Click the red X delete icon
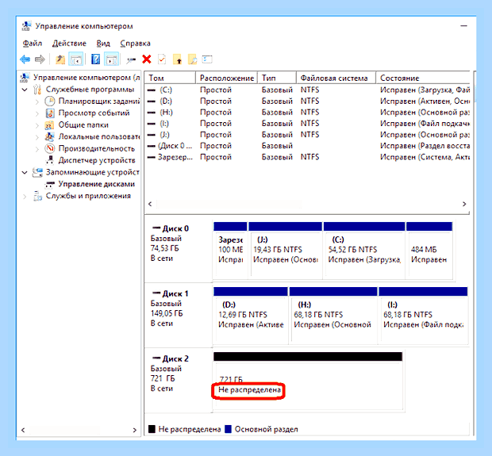The image size is (492, 456). [x=147, y=59]
